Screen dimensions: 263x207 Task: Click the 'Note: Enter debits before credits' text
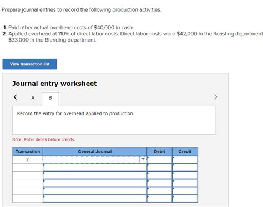[x=44, y=139]
